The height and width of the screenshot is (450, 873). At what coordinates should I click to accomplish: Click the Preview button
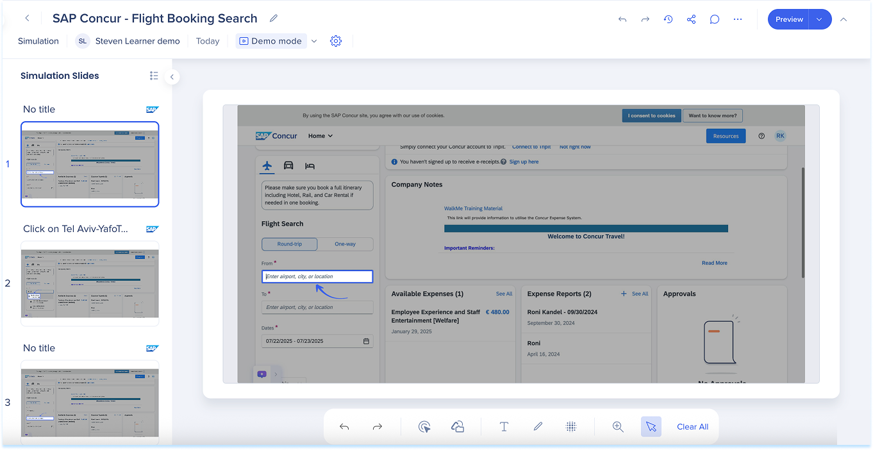[x=789, y=19]
